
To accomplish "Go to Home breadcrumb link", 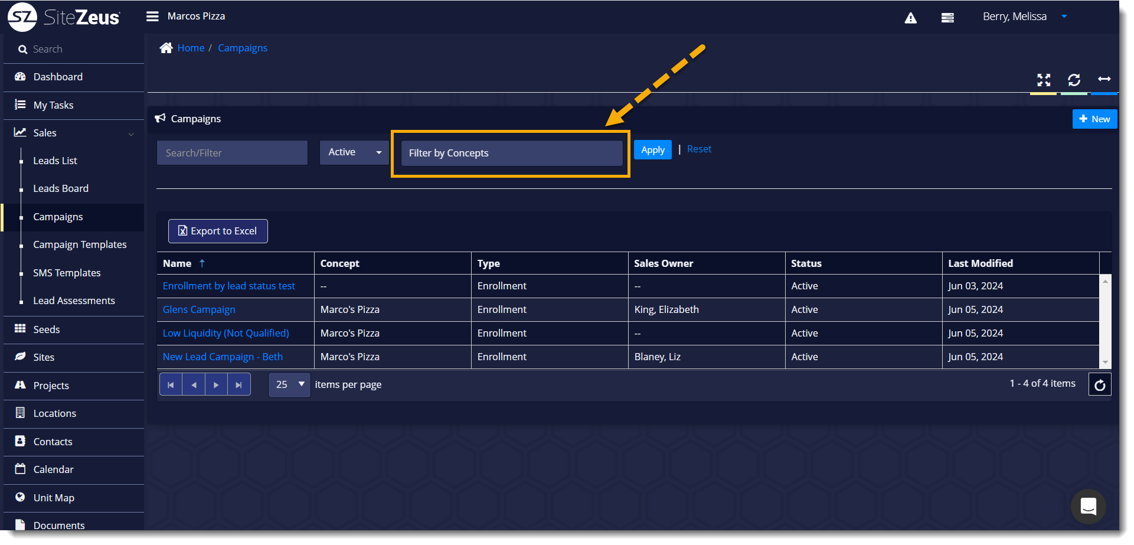I will [x=191, y=48].
